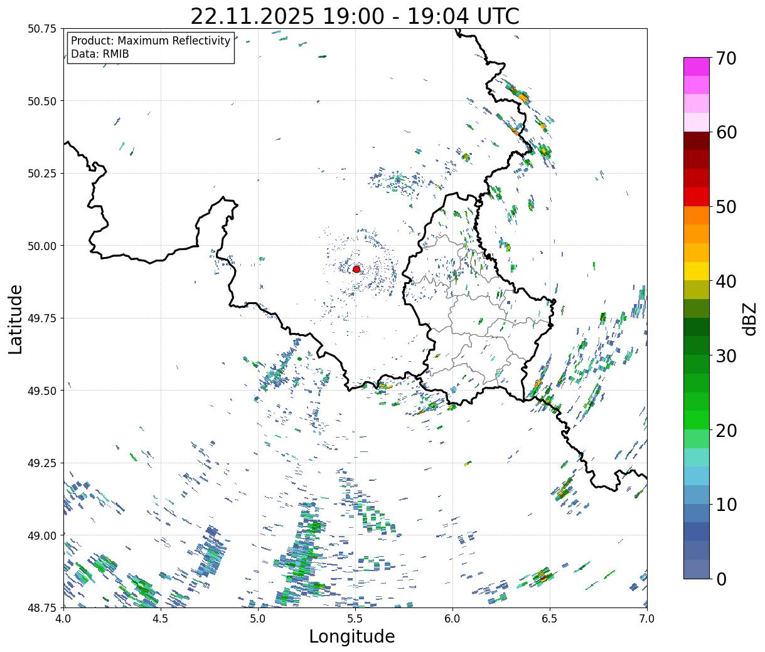Click the 'Latitude' axis label
The width and height of the screenshot is (765, 652).
click(x=16, y=319)
